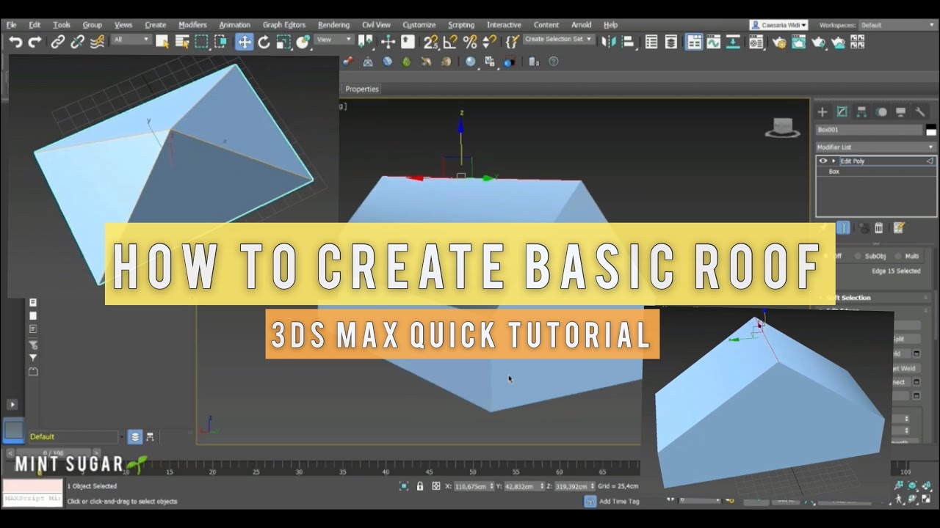Image resolution: width=940 pixels, height=528 pixels.
Task: Toggle the Edit Poly modifier eye icon
Action: pyautogui.click(x=823, y=161)
